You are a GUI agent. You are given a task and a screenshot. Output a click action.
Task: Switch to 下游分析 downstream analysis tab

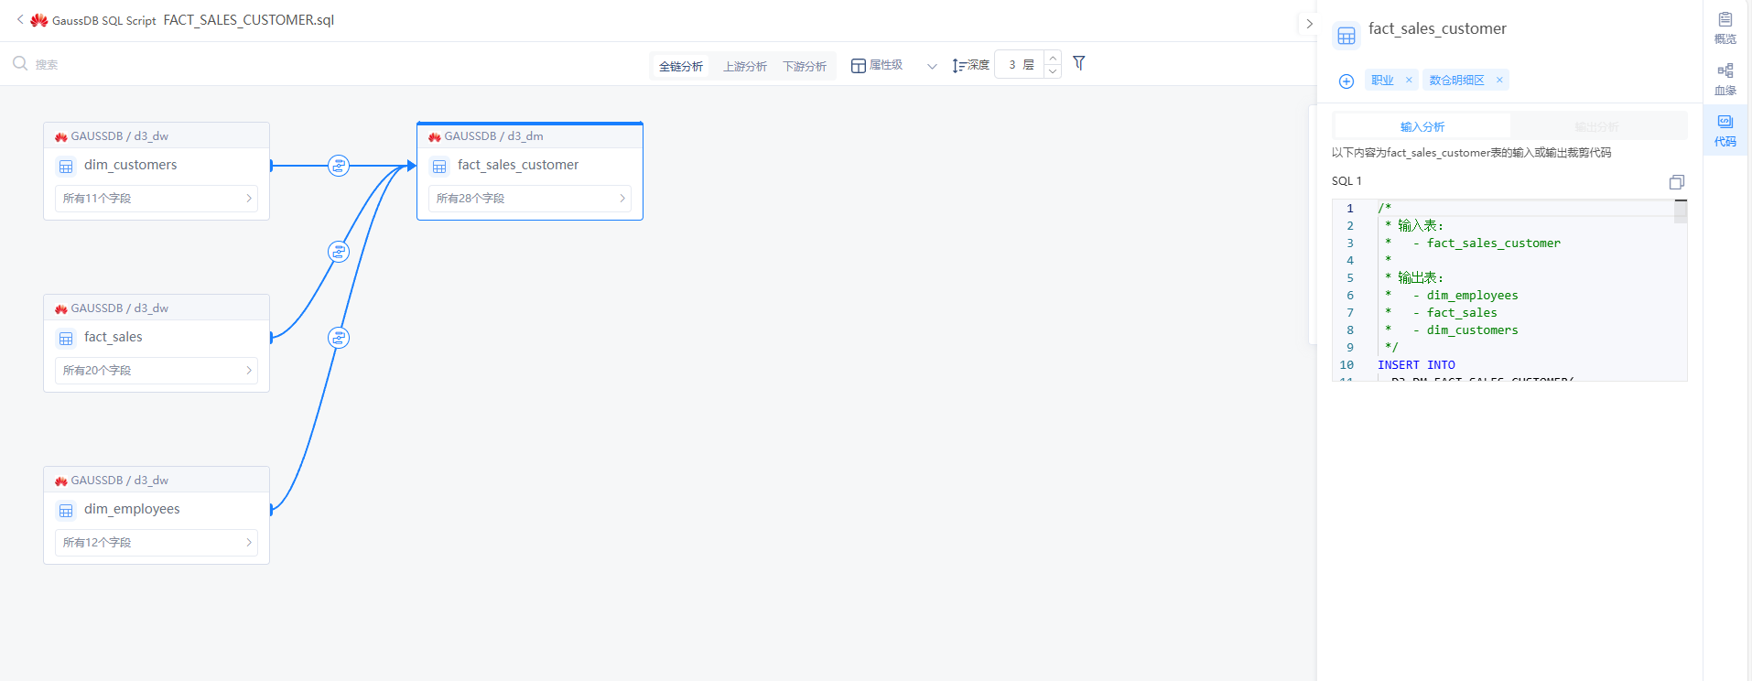pos(805,66)
